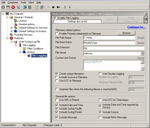Open the Skins menu
150x128 pixels.
pyautogui.click(x=31, y=2)
